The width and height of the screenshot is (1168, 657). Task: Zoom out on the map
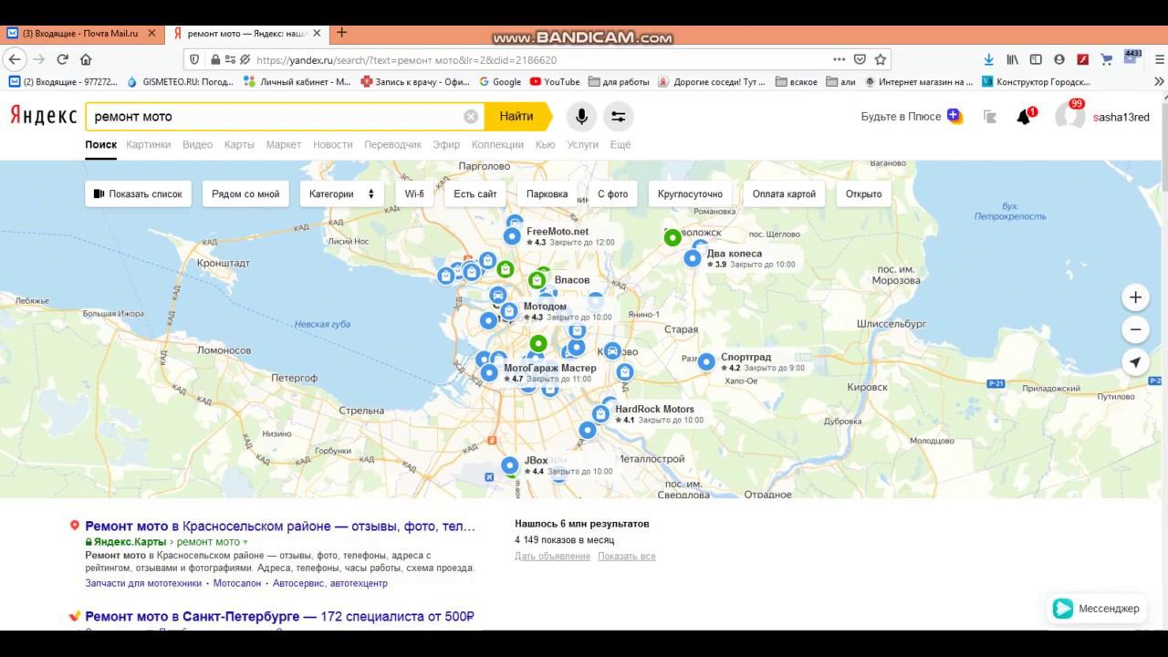tap(1135, 329)
